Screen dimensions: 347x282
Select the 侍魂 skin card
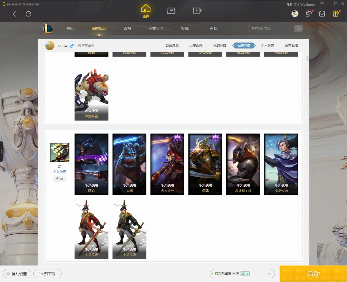click(x=205, y=164)
